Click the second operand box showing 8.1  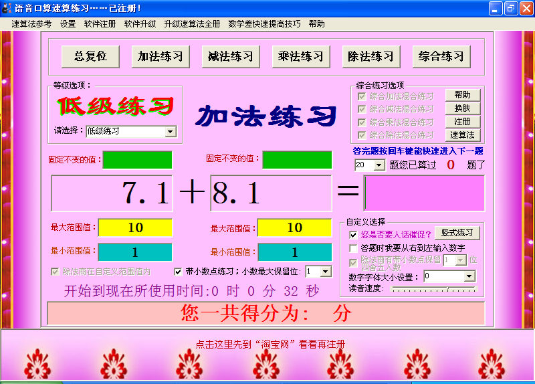tap(272, 193)
